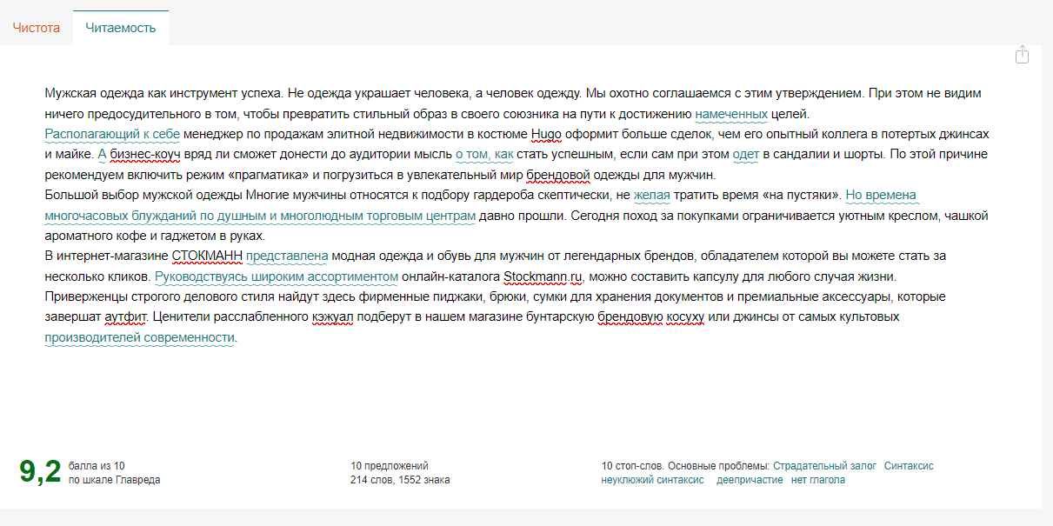Click highlighted phrase производителей современности
1053x526 pixels.
pyautogui.click(x=140, y=337)
